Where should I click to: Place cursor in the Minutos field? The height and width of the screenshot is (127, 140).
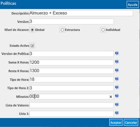click(71, 97)
